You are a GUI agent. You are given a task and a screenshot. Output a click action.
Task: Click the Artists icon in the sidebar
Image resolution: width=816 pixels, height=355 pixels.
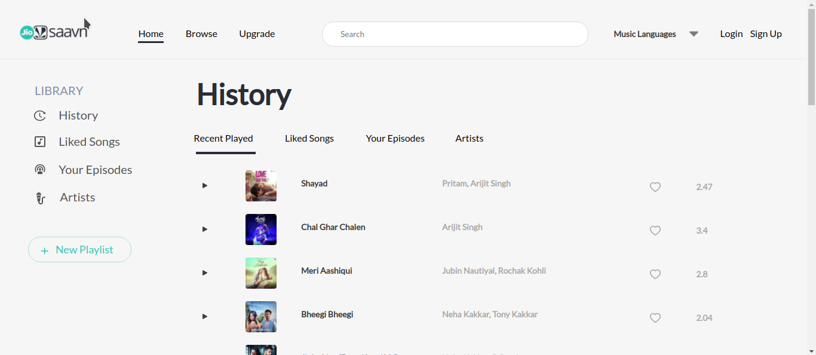tap(40, 197)
